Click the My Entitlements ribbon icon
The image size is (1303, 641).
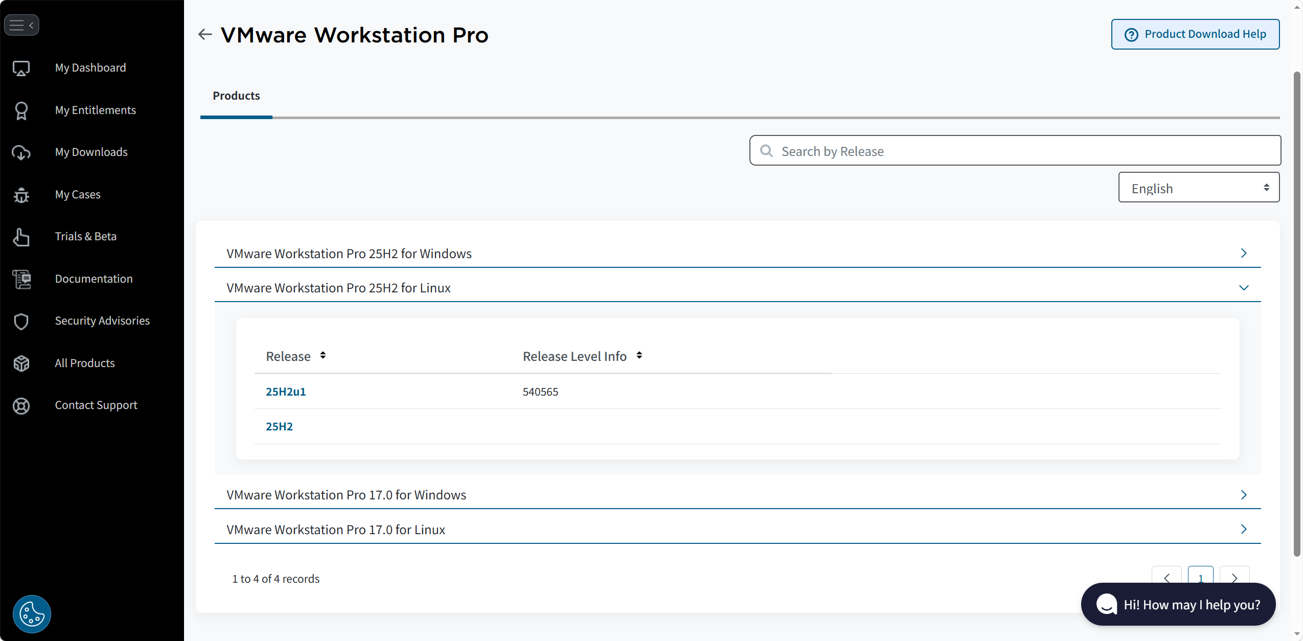pyautogui.click(x=21, y=110)
